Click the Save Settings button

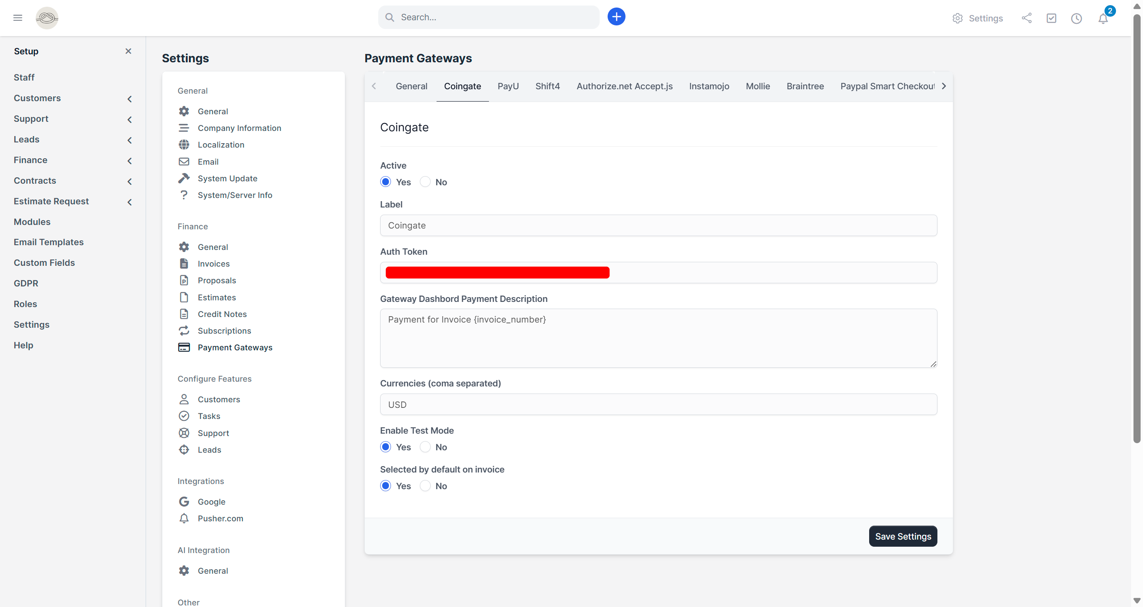tap(903, 536)
